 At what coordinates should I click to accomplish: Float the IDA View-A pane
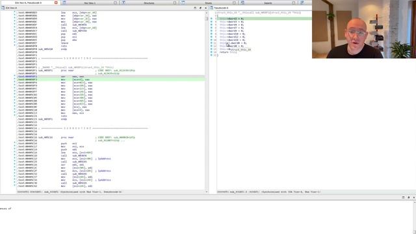(x=200, y=8)
